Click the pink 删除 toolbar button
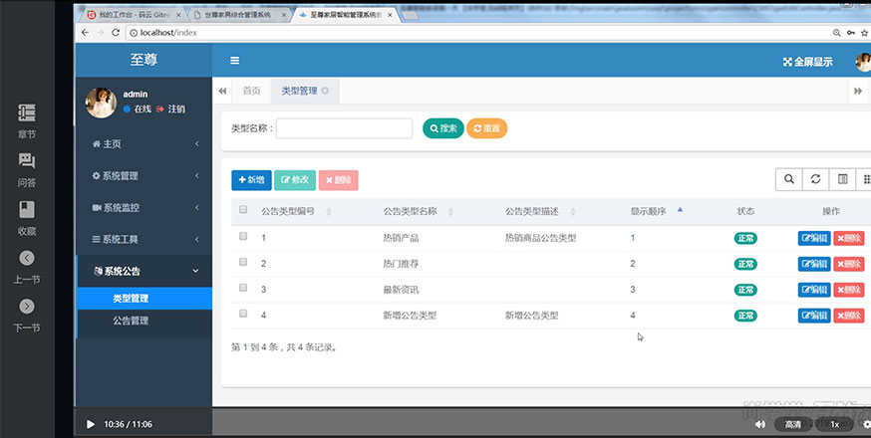 coord(338,180)
